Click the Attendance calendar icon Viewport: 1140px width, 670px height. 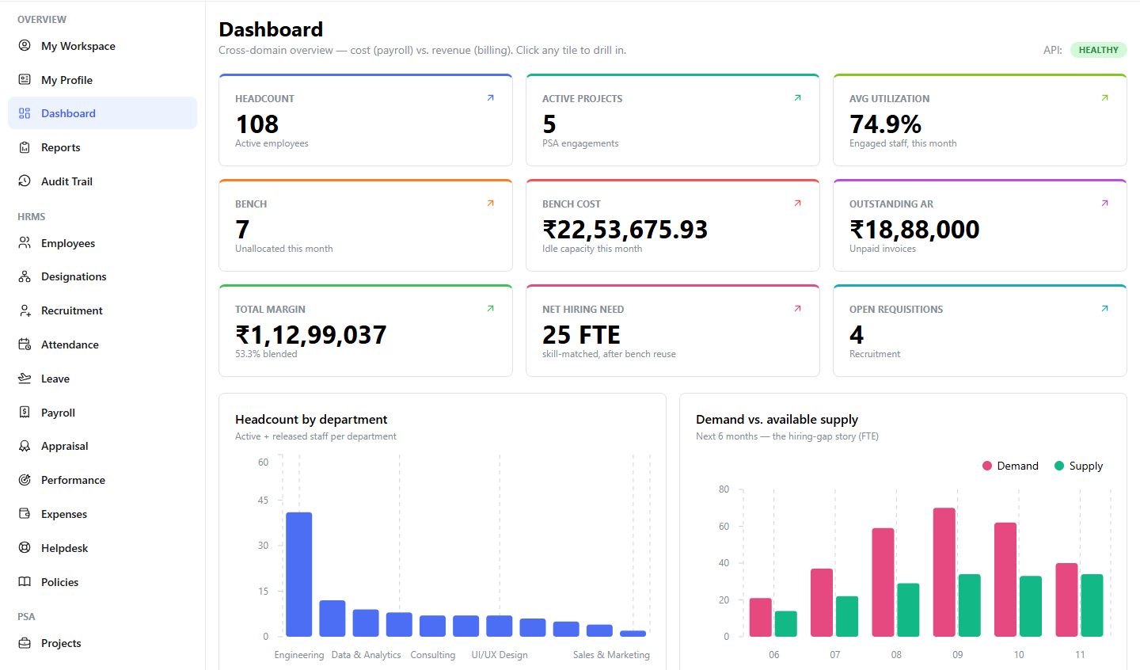point(25,345)
